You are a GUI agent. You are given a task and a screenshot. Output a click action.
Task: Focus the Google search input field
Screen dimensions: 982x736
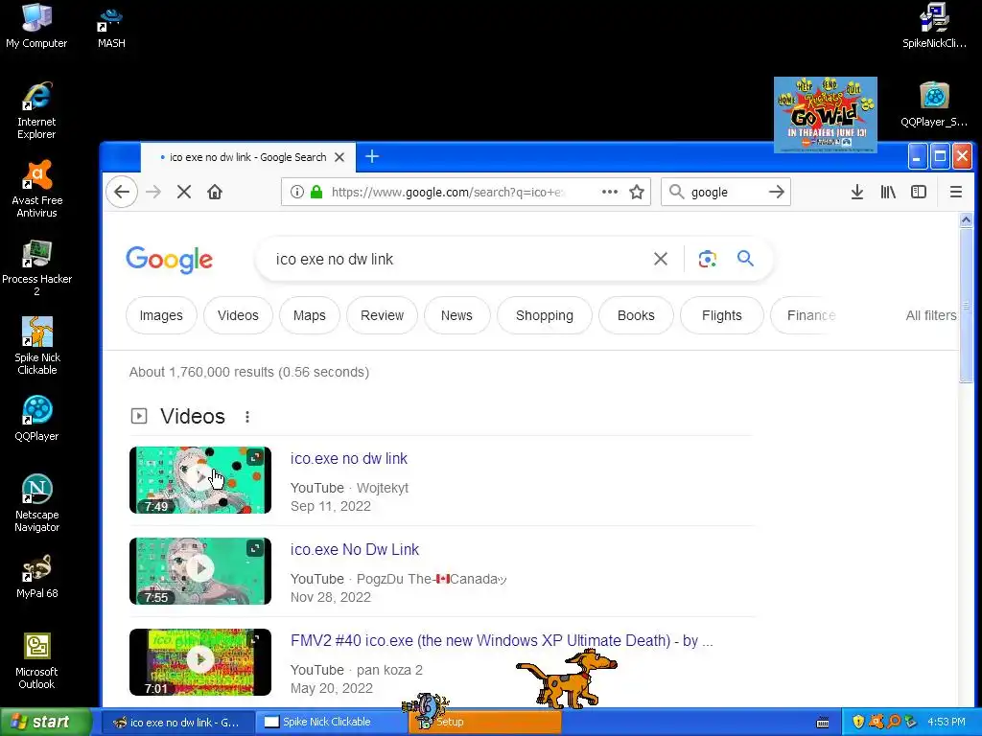[x=460, y=259]
